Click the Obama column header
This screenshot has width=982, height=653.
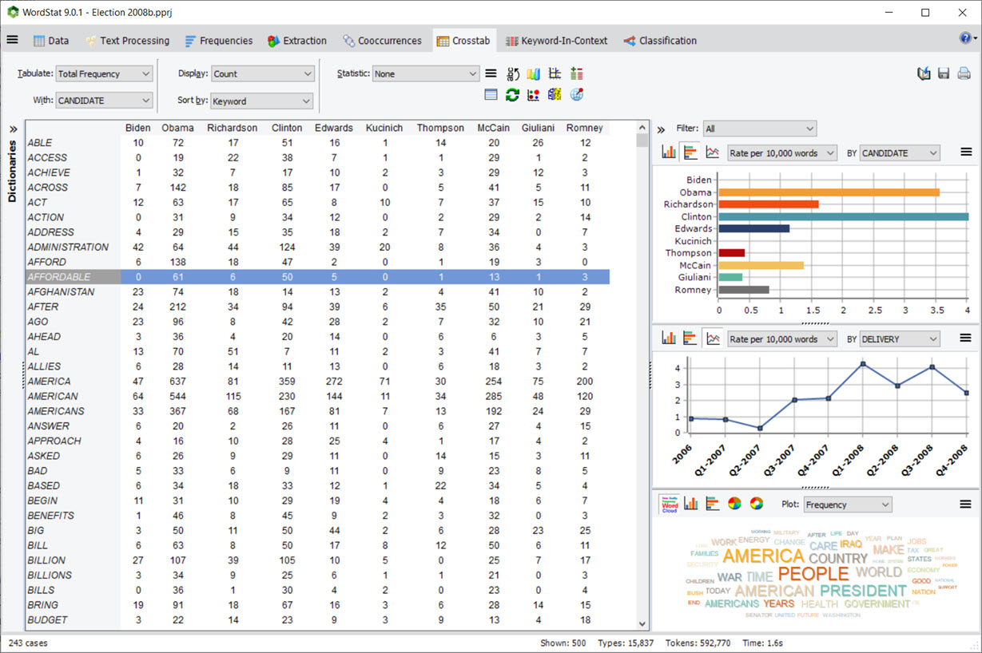(177, 128)
